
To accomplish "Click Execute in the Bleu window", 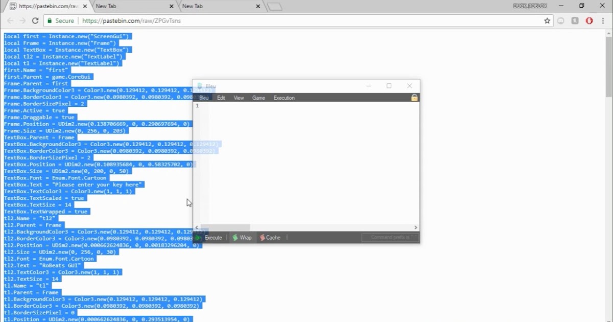I will [209, 238].
